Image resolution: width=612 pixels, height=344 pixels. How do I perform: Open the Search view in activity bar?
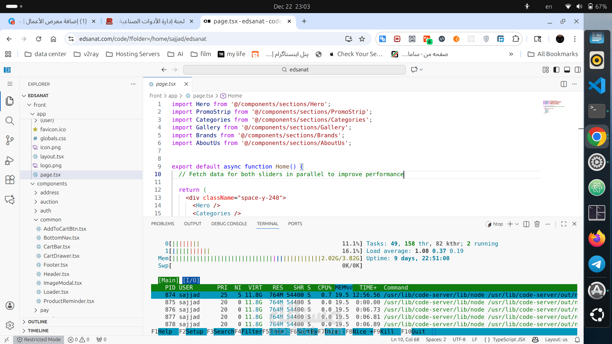tap(10, 121)
